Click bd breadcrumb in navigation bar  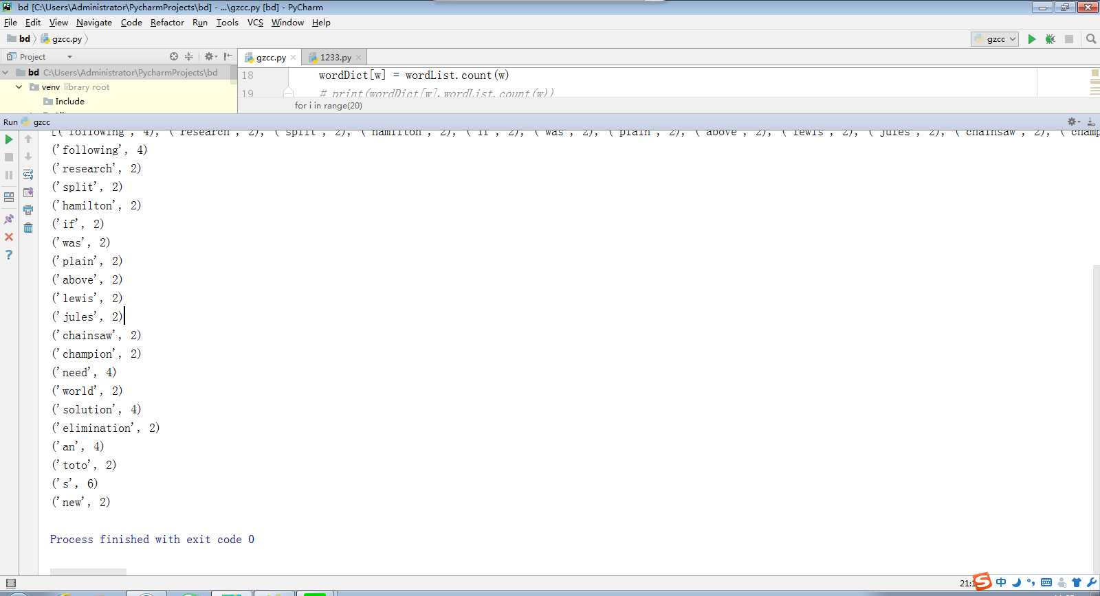pyautogui.click(x=19, y=38)
